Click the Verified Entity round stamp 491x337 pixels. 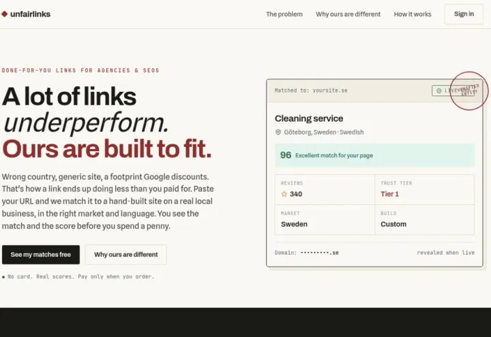(x=468, y=91)
